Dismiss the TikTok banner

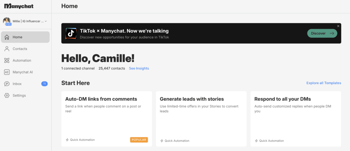click(338, 26)
